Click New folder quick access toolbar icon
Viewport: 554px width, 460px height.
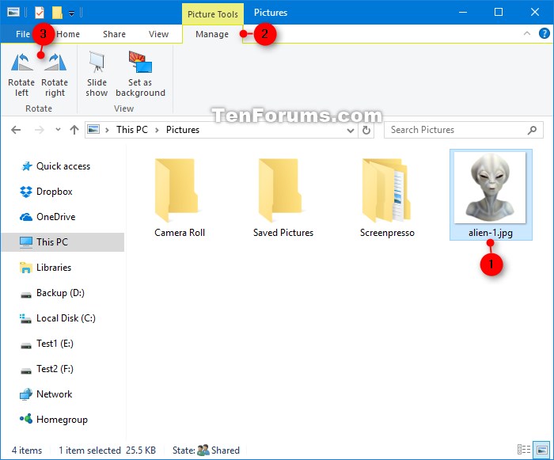tap(57, 13)
